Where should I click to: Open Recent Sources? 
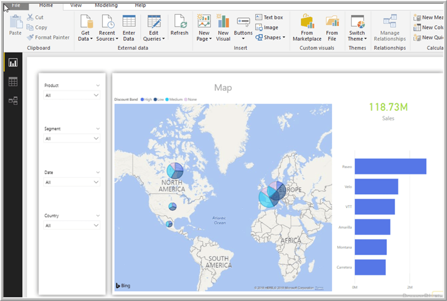coord(107,28)
